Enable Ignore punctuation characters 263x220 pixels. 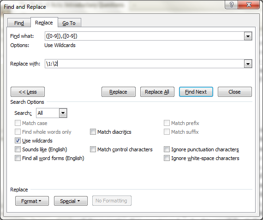click(167, 149)
